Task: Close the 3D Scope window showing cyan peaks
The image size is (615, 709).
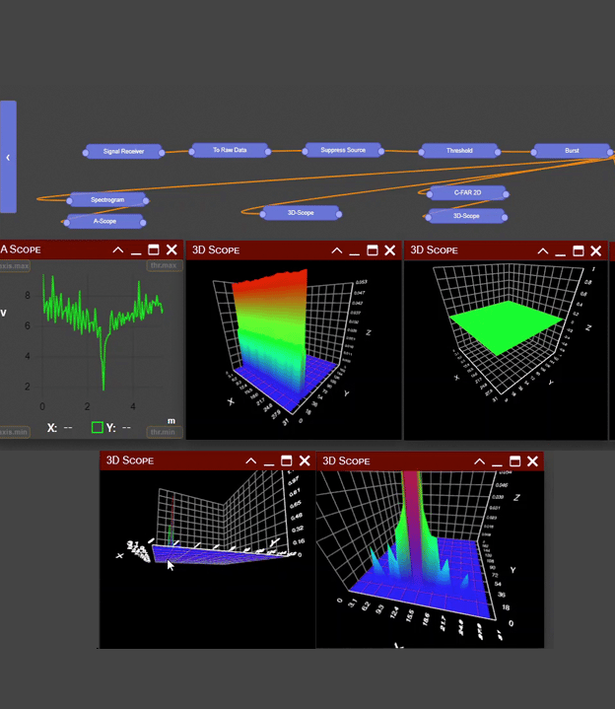Action: 533,461
